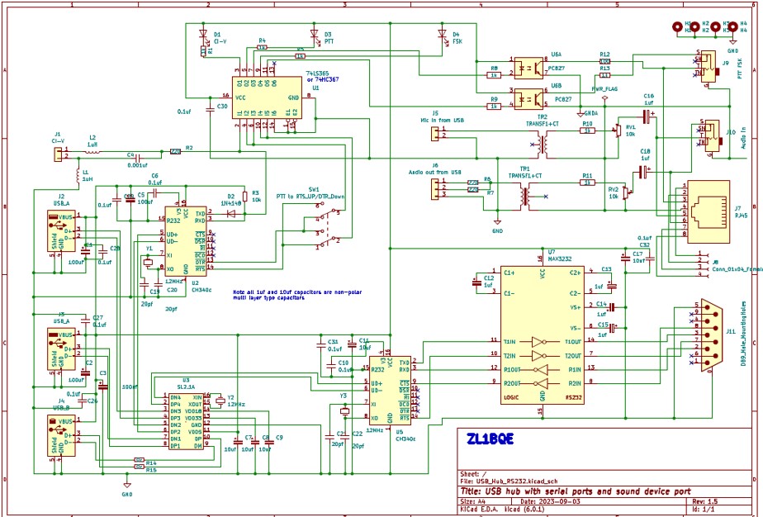This screenshot has height=517, width=763.
Task: Select the upper CH340c chip U2
Action: coord(185,241)
